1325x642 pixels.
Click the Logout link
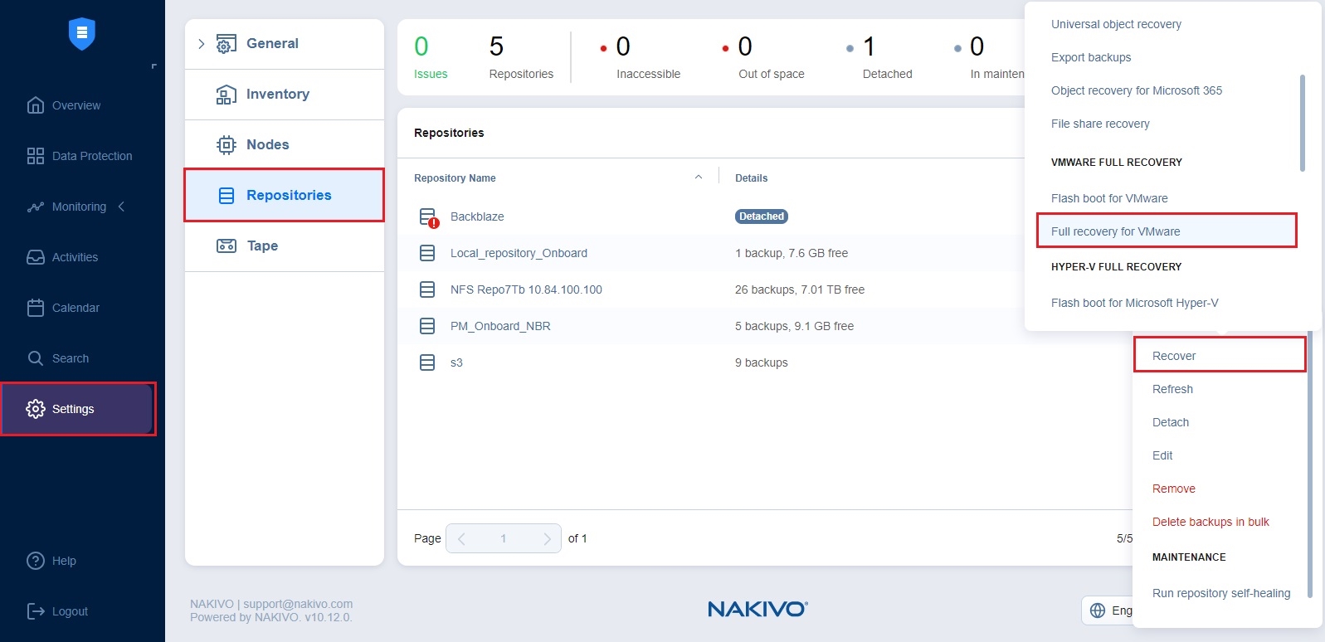click(70, 611)
